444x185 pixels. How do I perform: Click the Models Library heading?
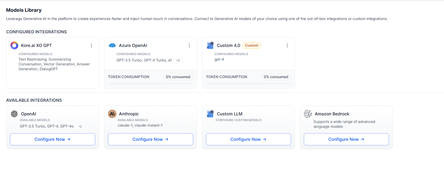pyautogui.click(x=24, y=10)
